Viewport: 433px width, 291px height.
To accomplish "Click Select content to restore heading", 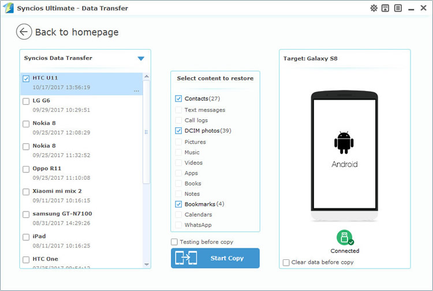I will click(215, 78).
